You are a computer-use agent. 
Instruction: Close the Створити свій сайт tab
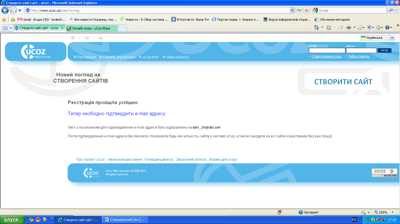[x=62, y=28]
